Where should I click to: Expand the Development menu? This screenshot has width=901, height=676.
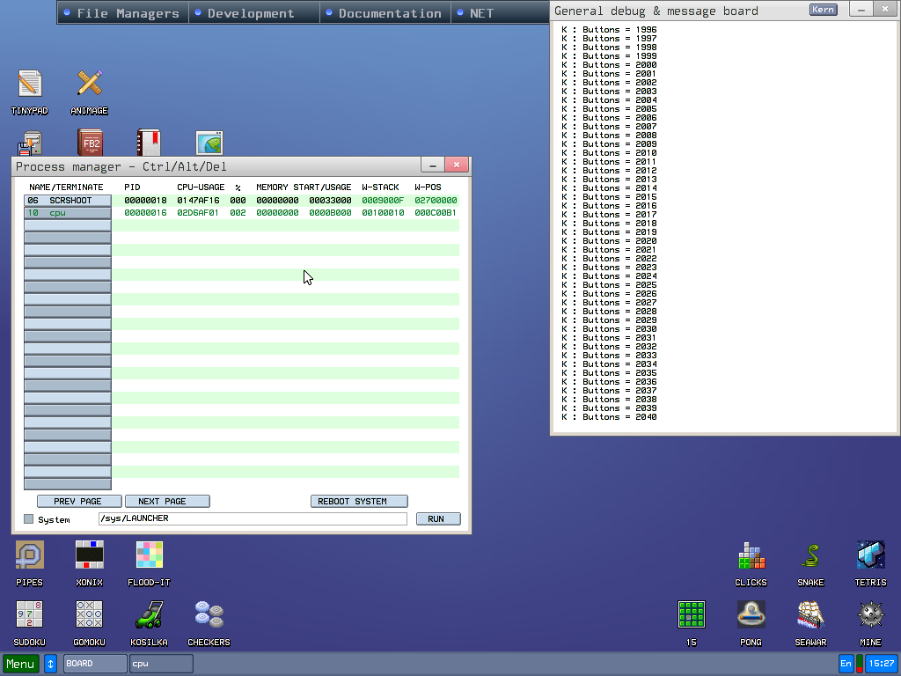tap(250, 13)
